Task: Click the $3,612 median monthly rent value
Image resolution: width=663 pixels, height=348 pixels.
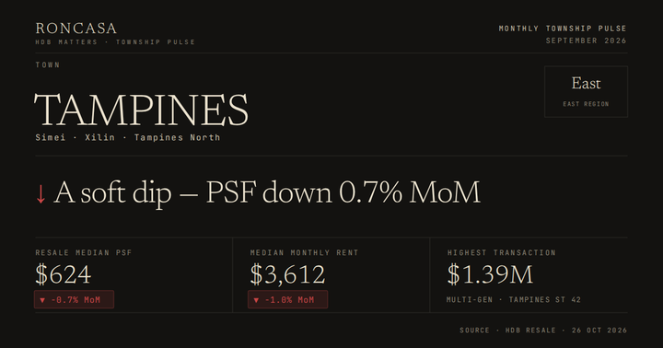Action: coord(287,274)
